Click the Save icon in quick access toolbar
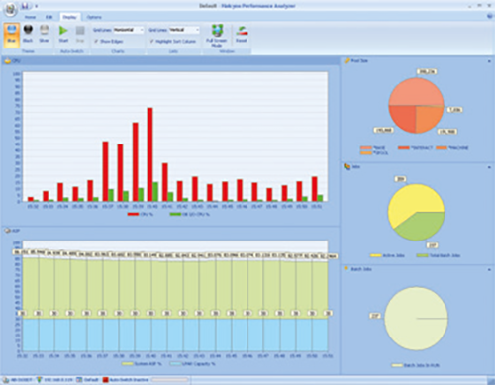Screen dimensions: 495x385 click(25, 6)
